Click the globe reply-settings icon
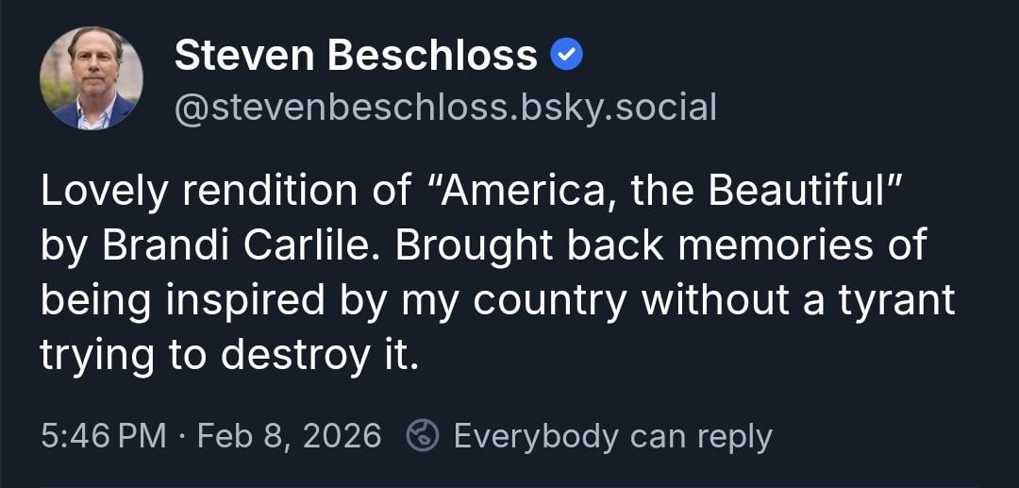The width and height of the screenshot is (1019, 488). tap(422, 436)
